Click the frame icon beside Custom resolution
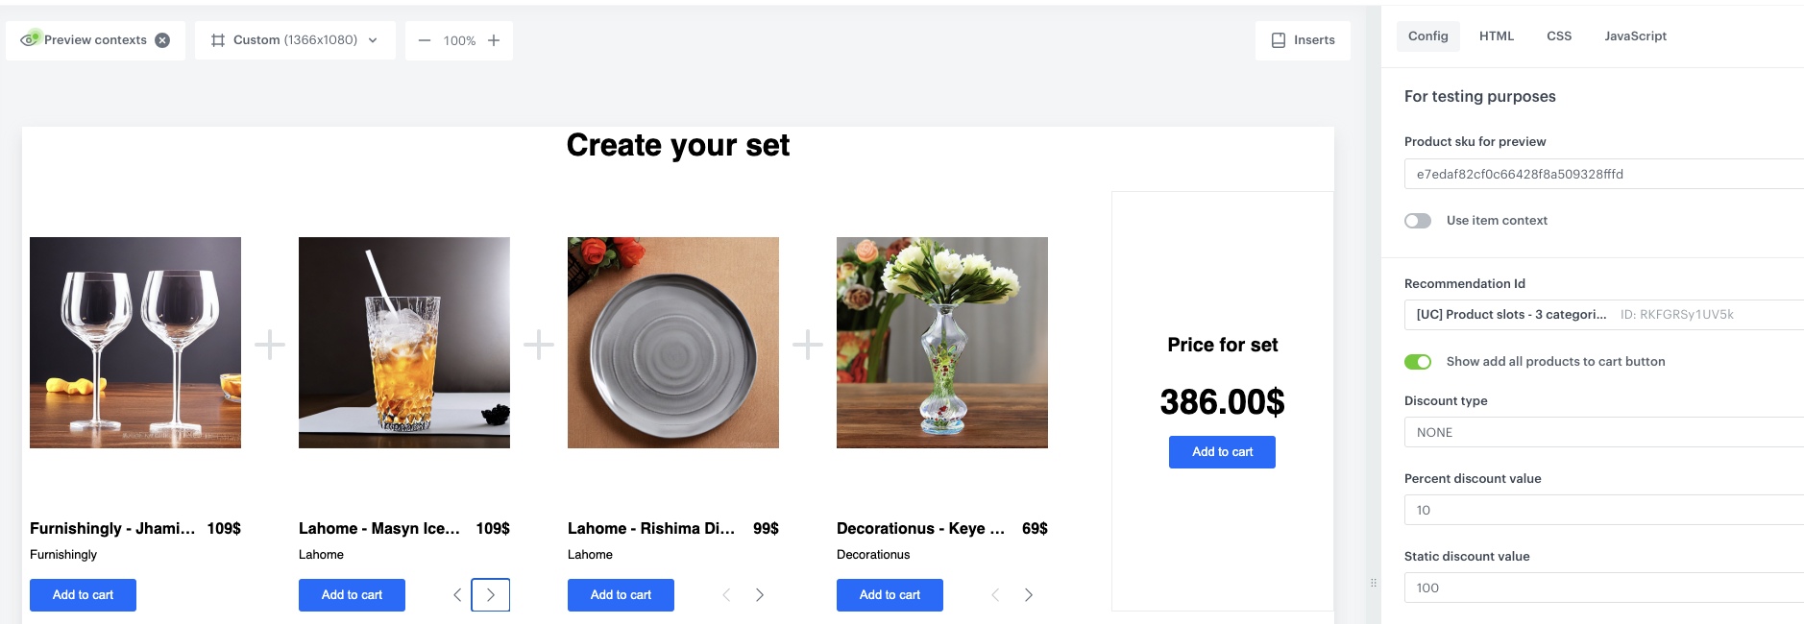Viewport: 1804px width, 624px height. [218, 39]
